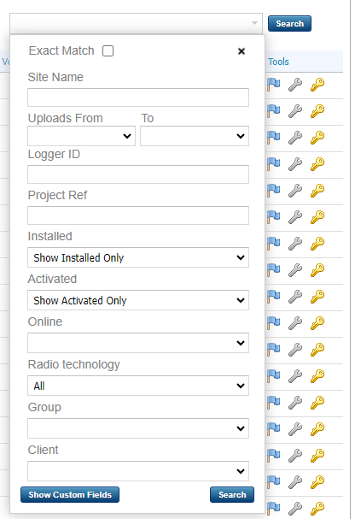Screen dimensions: 361x519
Task: Click the wrench icon in first row
Action: (295, 85)
